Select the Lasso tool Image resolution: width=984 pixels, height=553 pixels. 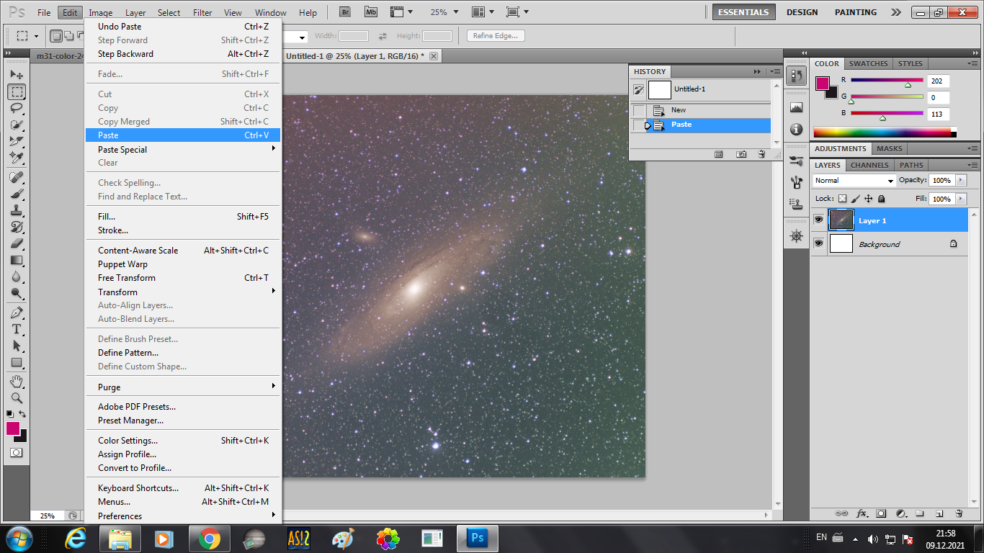[x=17, y=108]
